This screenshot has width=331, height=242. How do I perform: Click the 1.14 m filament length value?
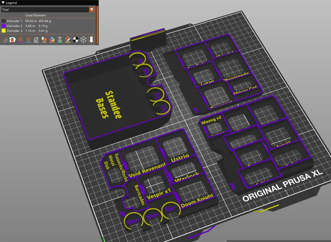(x=30, y=31)
